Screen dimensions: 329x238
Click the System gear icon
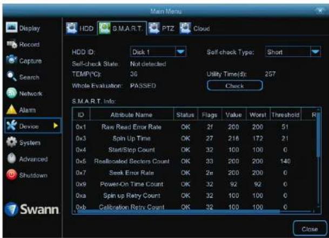[x=11, y=142]
